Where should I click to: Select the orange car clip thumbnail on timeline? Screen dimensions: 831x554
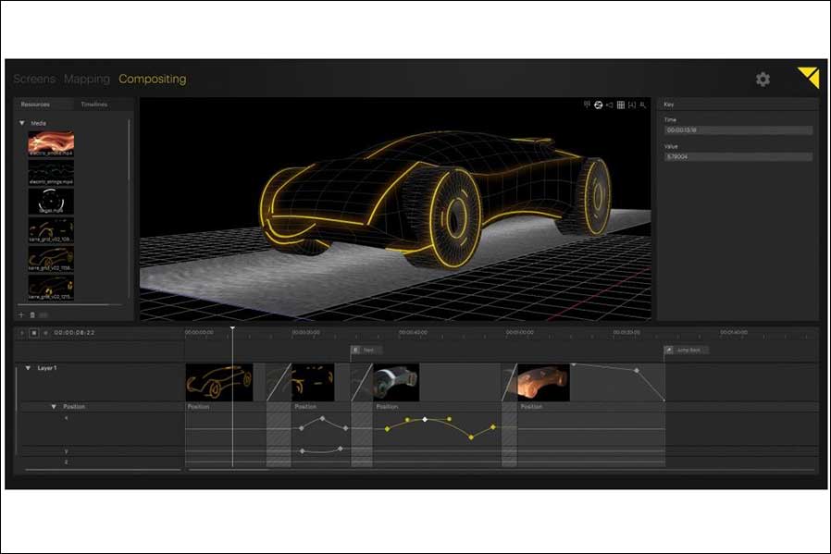(x=542, y=382)
